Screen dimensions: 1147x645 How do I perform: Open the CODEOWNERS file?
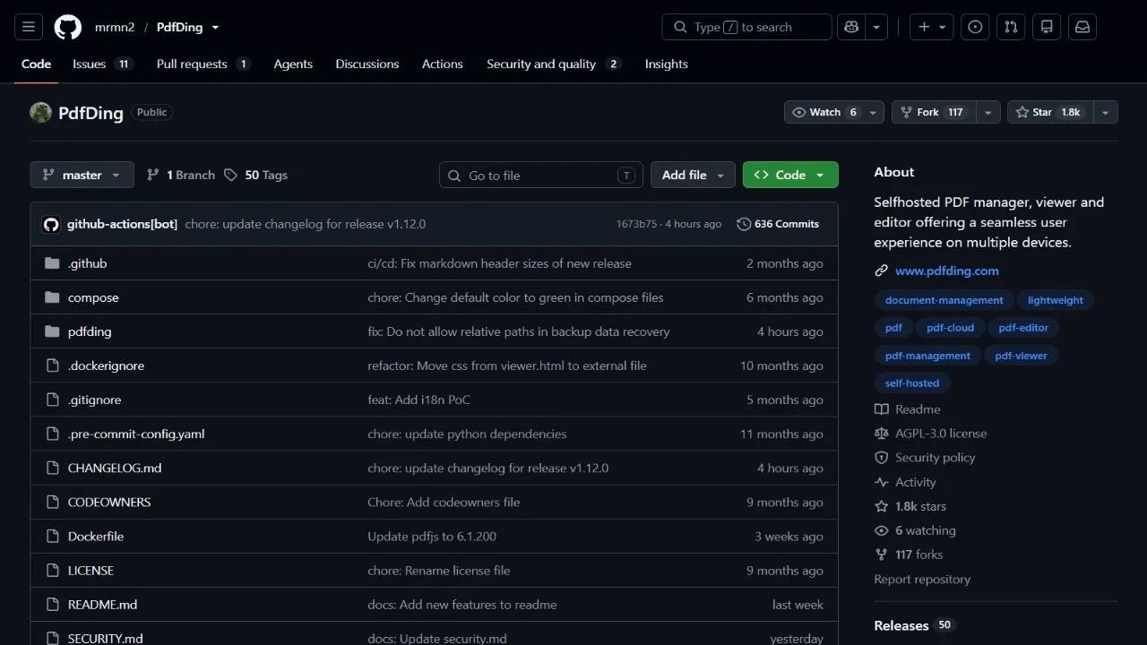pos(109,502)
